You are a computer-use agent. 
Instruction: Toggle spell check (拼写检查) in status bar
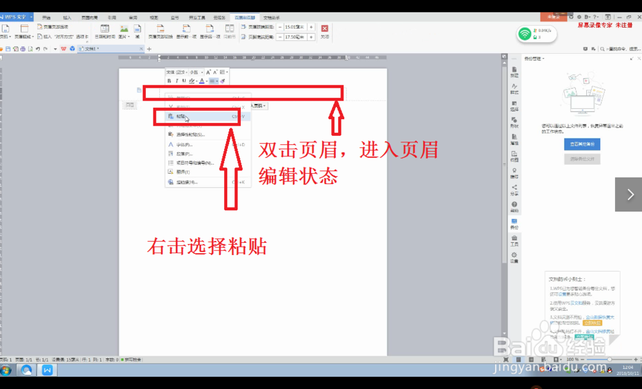[x=131, y=360]
